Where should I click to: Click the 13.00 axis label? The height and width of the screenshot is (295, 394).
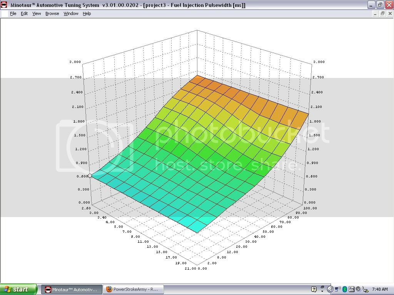click(x=152, y=247)
